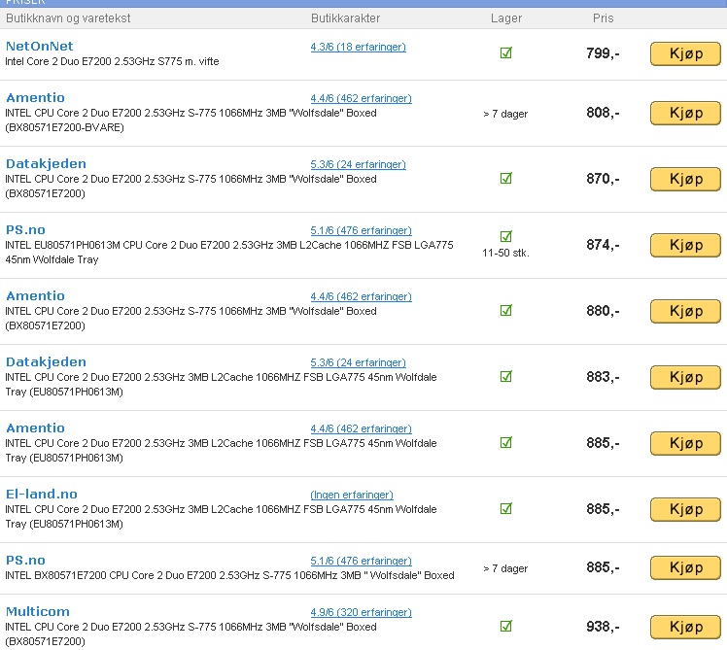Open Datakjeden 5.3/6 rating on 870,- row
This screenshot has width=727, height=650.
click(358, 164)
